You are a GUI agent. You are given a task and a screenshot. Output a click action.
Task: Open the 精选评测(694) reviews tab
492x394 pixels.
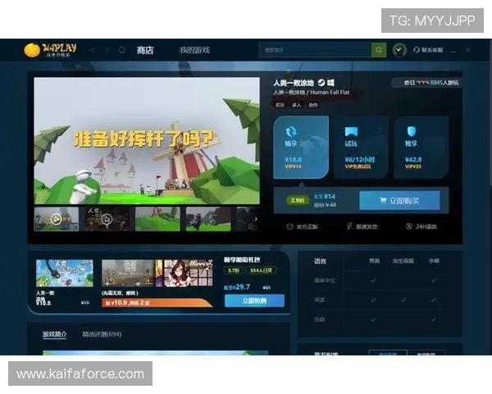click(x=102, y=334)
